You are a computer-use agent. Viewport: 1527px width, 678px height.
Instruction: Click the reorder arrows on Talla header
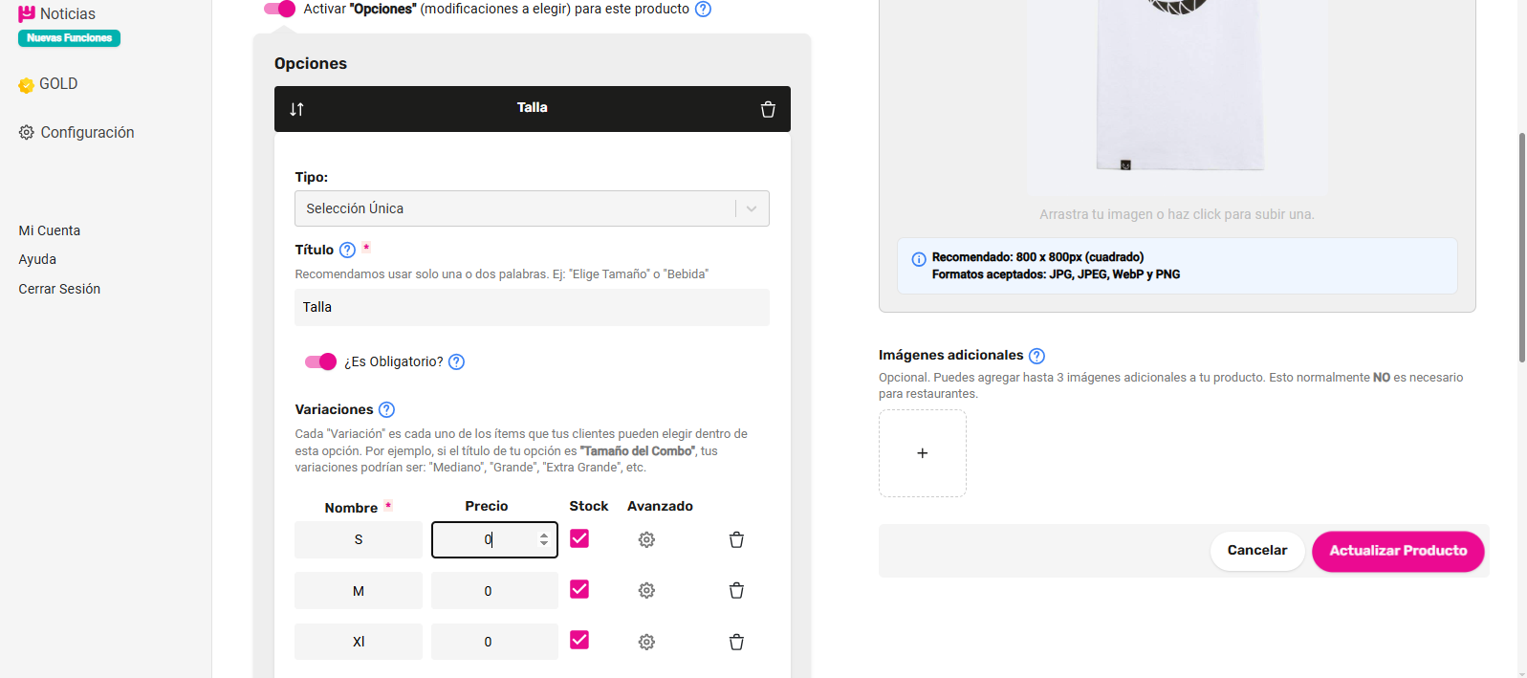tap(296, 109)
